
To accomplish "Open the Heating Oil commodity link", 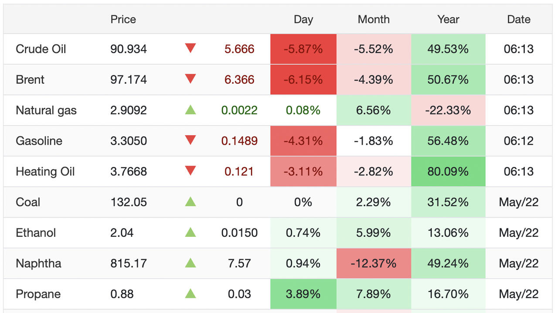I will coord(45,171).
